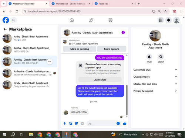Click Learn More on scam warning
Image resolution: width=185 pixels, height=138 pixels.
100,79
